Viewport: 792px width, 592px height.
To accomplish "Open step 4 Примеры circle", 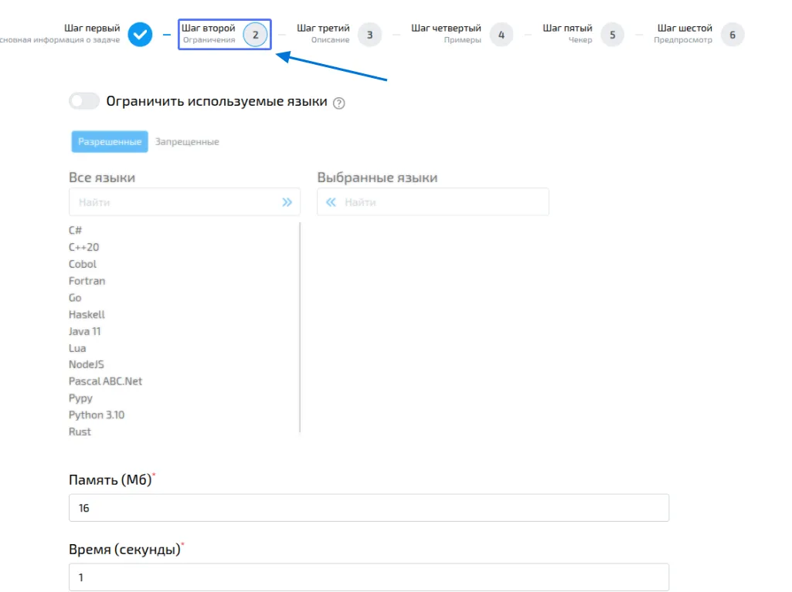I will 501,35.
